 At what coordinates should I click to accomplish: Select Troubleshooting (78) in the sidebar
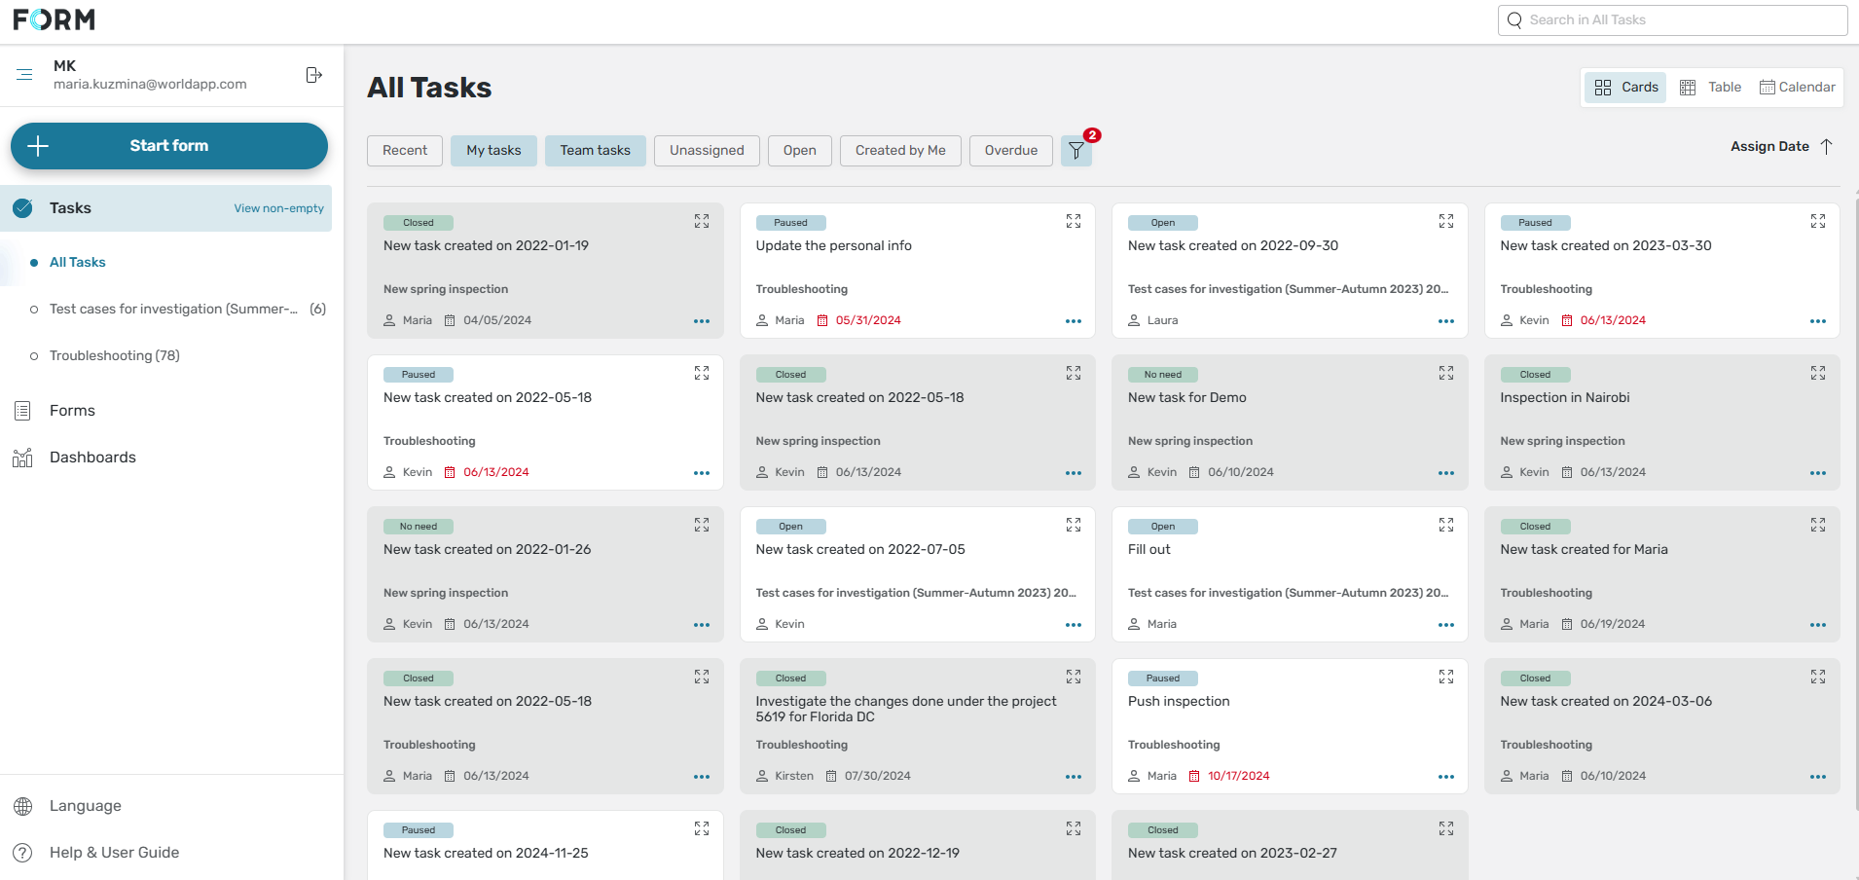pyautogui.click(x=115, y=356)
